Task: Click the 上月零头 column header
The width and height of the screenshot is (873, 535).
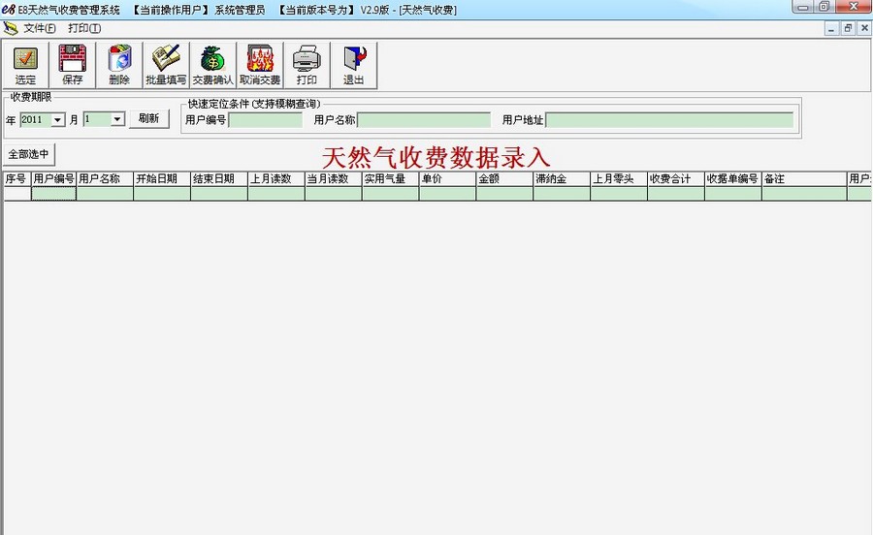Action: coord(619,179)
